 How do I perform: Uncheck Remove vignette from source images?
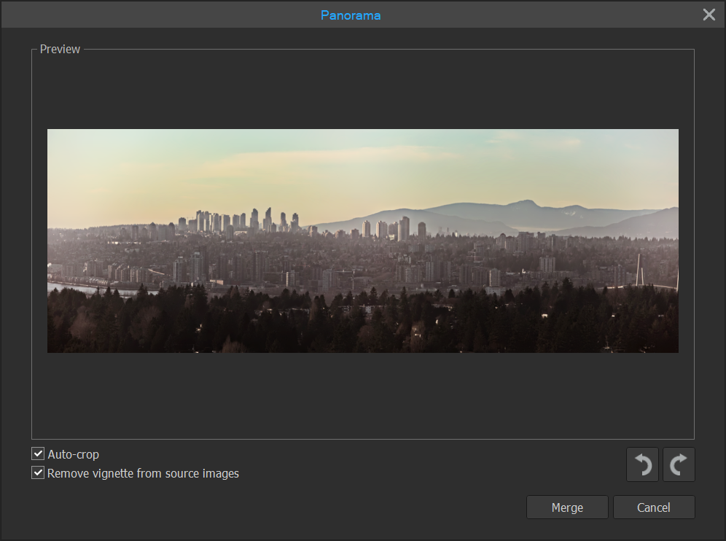tap(38, 473)
